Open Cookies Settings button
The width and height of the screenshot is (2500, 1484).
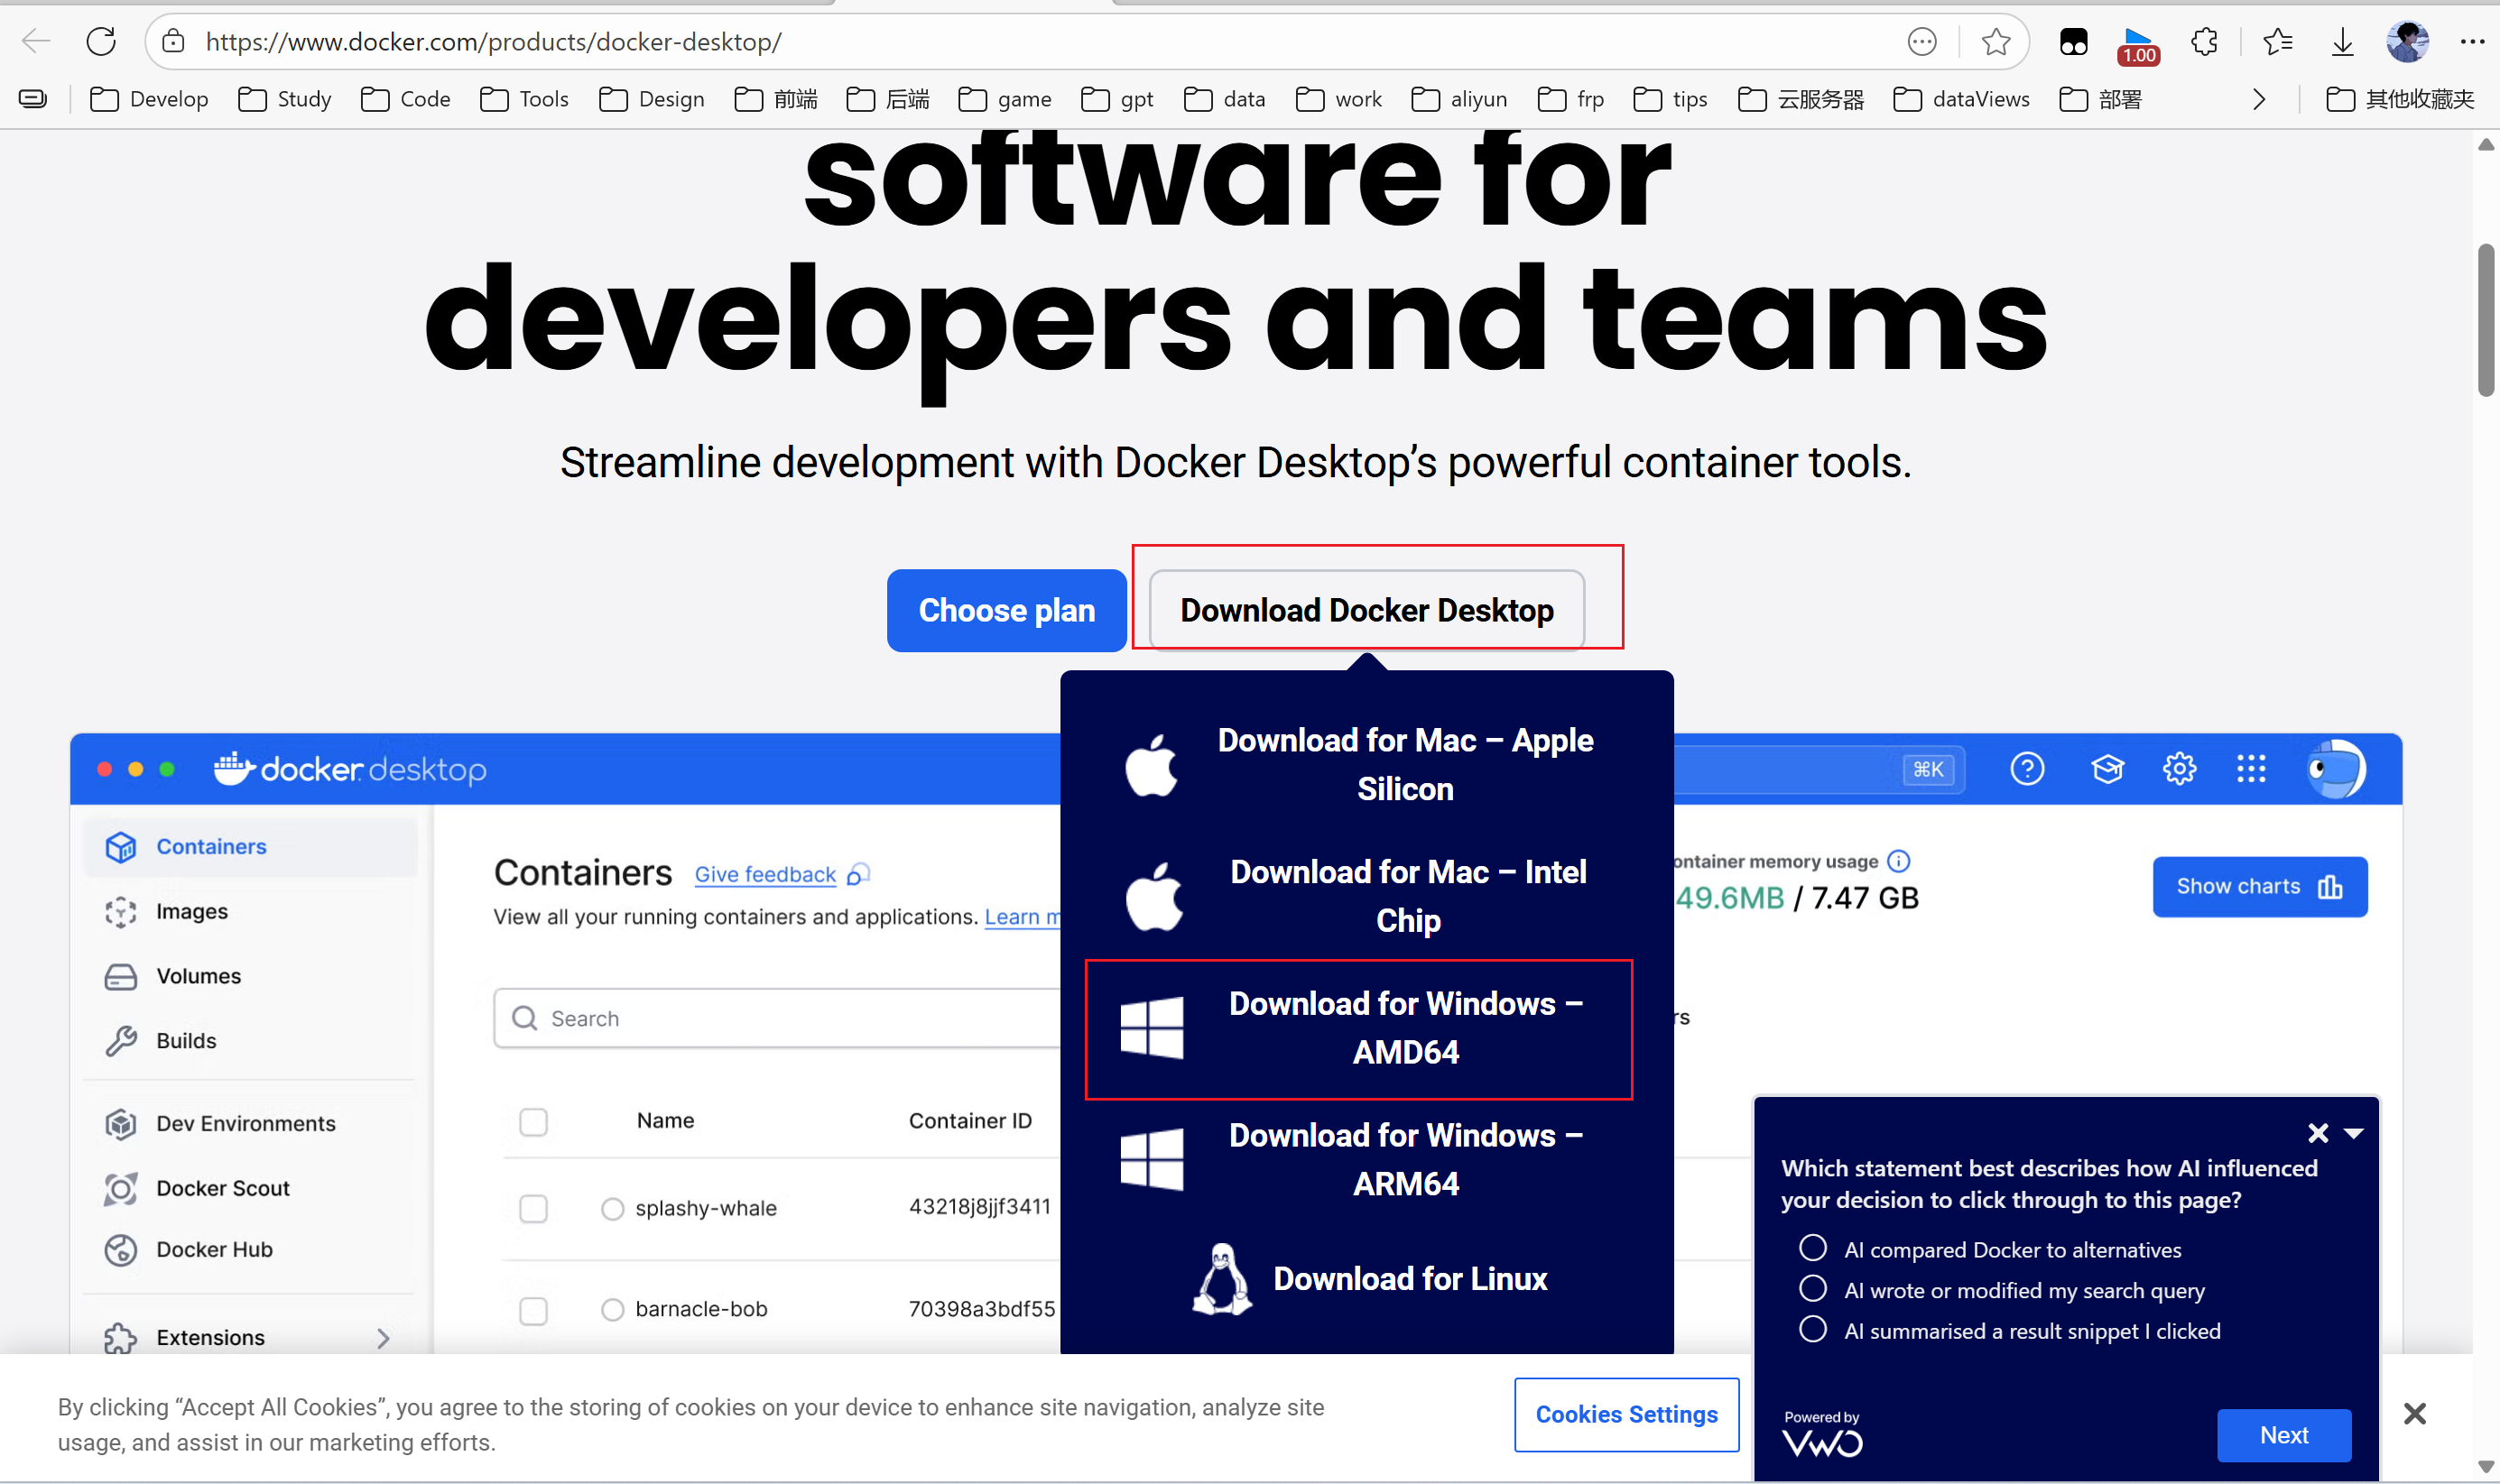tap(1625, 1414)
